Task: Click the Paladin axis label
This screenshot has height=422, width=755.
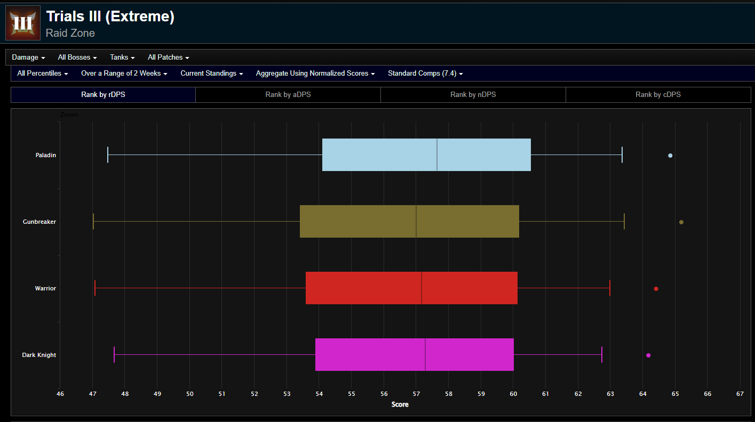Action: 45,155
